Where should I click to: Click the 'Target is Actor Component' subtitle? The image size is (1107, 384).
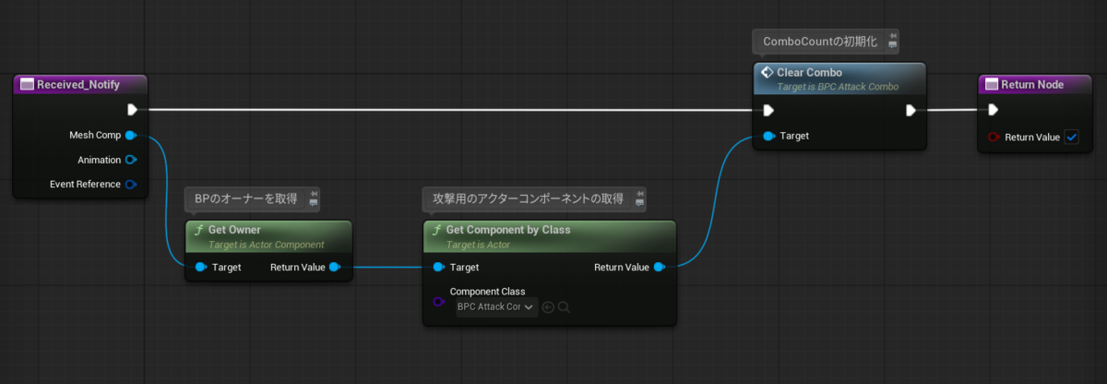(x=267, y=245)
